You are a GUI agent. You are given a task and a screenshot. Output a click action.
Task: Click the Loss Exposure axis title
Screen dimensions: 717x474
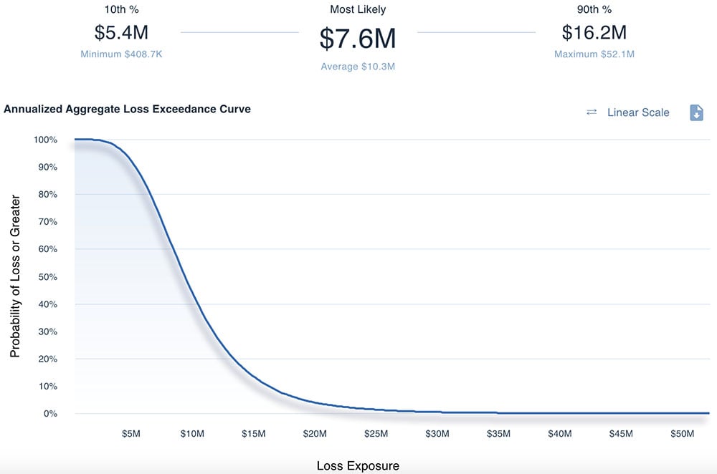pyautogui.click(x=358, y=466)
